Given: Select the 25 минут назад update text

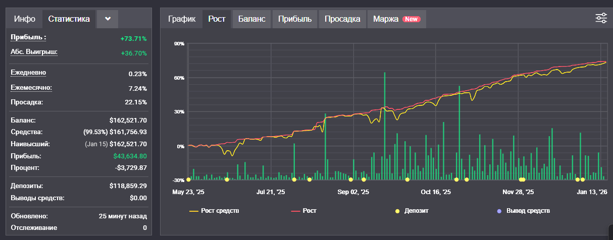Looking at the screenshot, I should 123,216.
